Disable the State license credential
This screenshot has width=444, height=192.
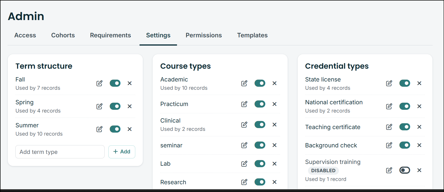405,83
